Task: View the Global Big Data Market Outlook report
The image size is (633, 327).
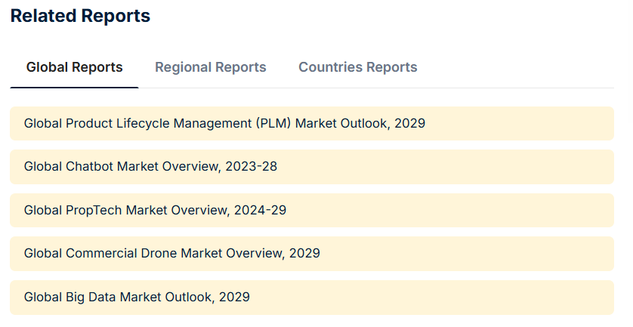Action: click(137, 297)
